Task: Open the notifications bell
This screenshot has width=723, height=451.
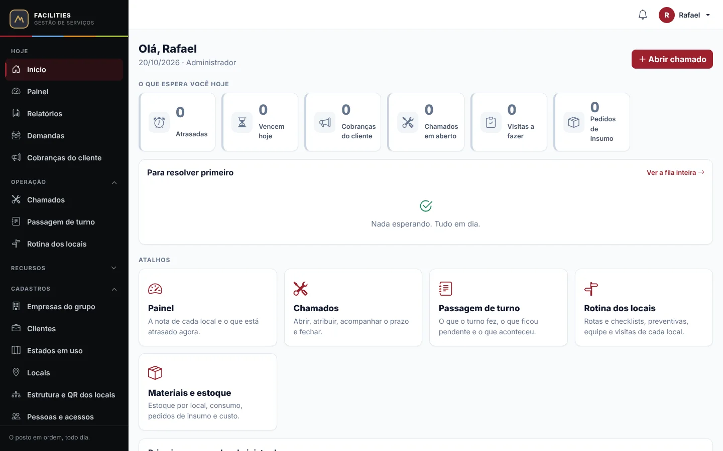Action: [643, 15]
